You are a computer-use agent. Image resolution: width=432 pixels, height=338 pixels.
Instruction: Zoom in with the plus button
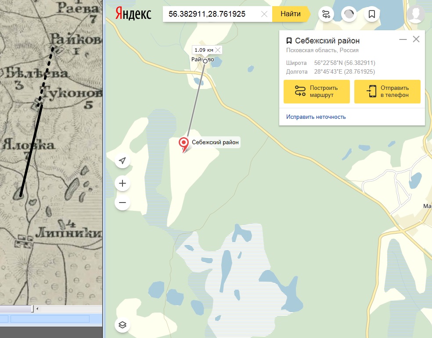pyautogui.click(x=122, y=183)
